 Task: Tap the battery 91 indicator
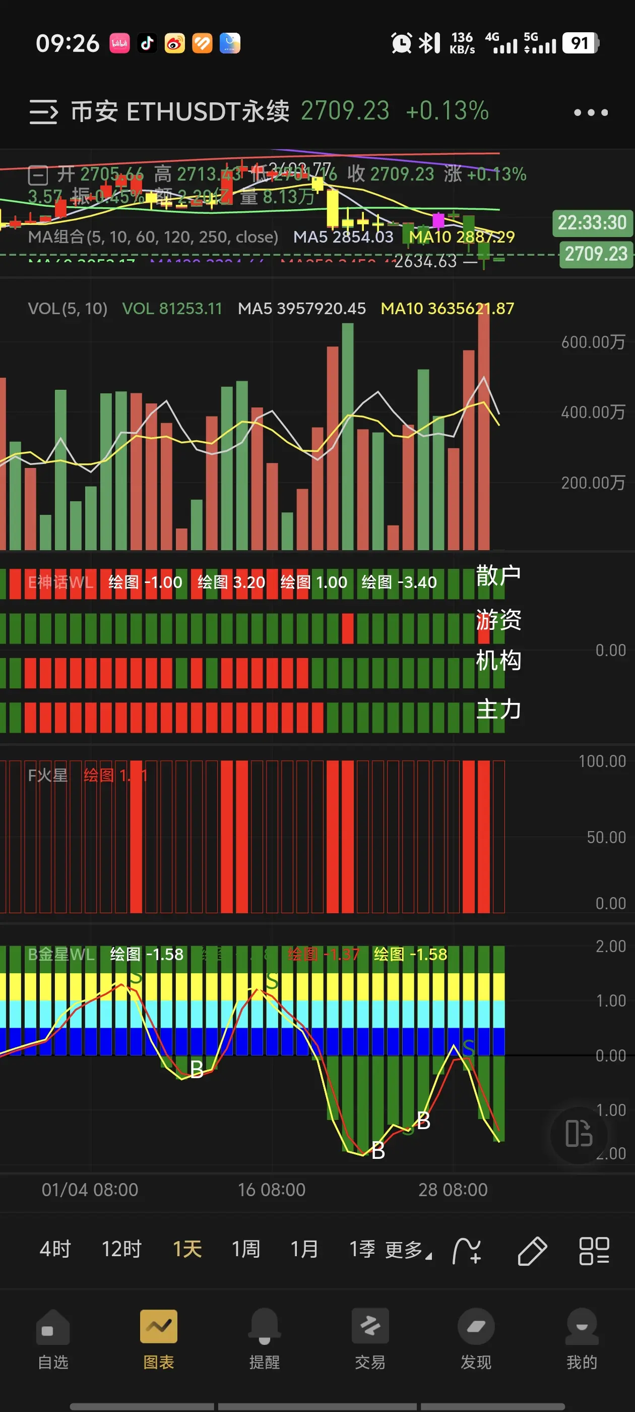pos(581,43)
